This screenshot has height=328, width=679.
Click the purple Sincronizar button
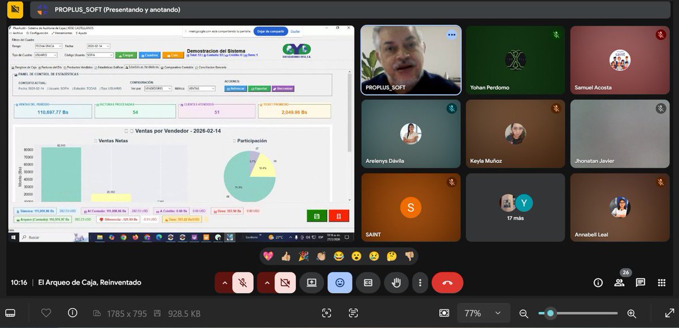(283, 88)
